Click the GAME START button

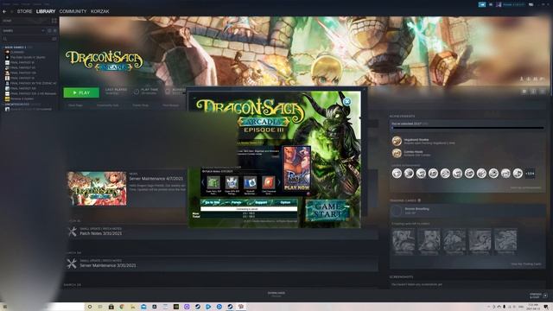click(327, 210)
